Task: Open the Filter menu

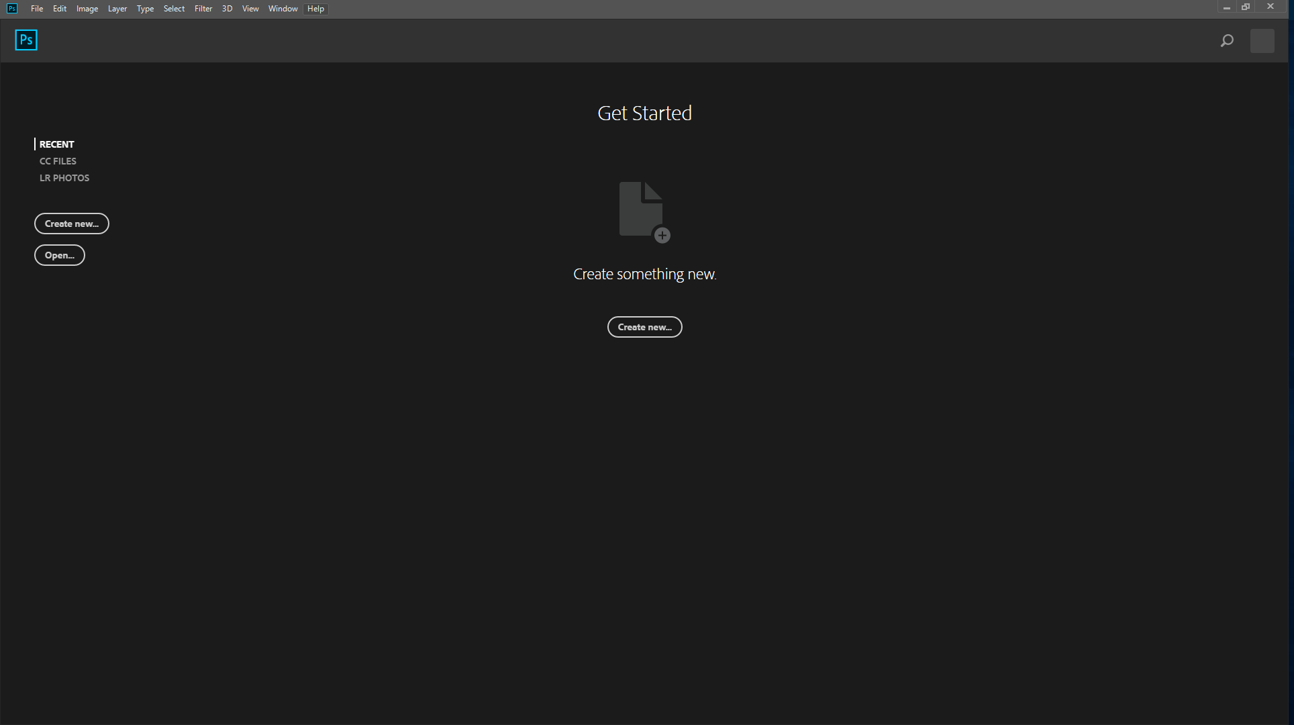Action: click(x=203, y=9)
